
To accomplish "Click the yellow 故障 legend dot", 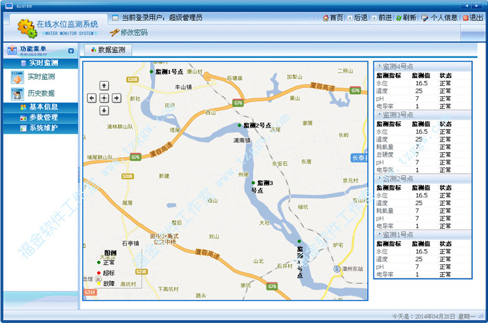I will click(x=99, y=283).
